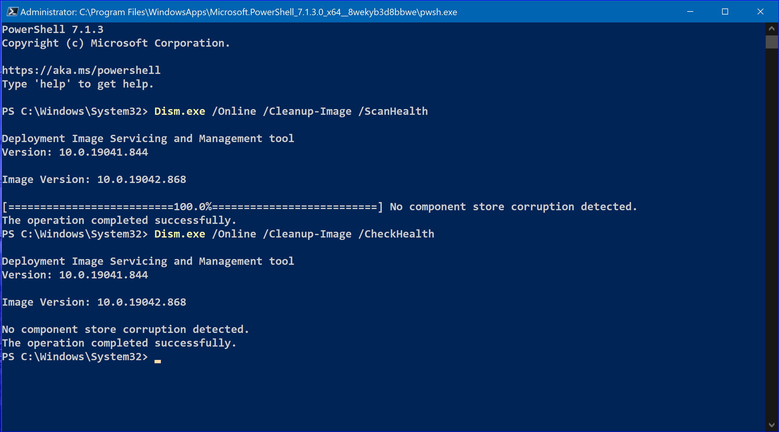Click the 100.0% progress bar output
Image resolution: width=779 pixels, height=432 pixels.
[x=192, y=207]
